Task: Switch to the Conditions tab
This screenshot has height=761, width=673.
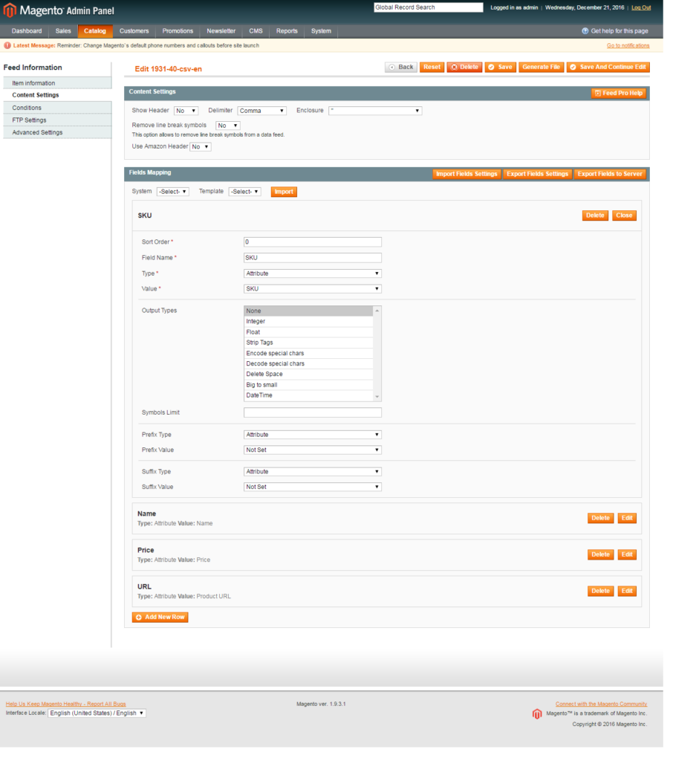Action: [x=57, y=108]
